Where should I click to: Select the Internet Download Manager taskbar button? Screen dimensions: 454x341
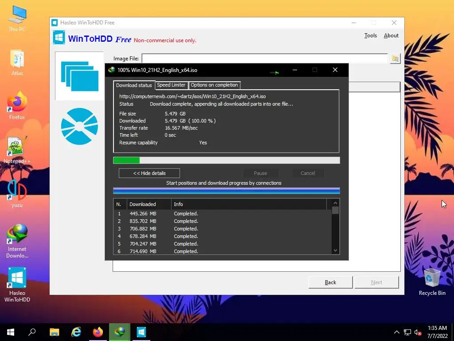(120, 332)
